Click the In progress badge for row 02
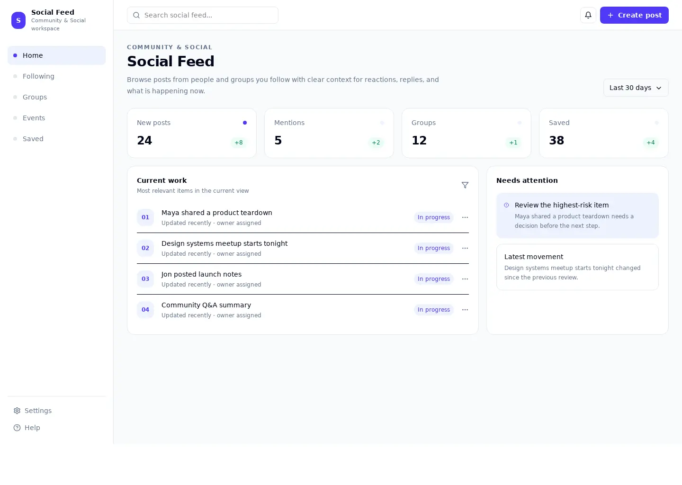Screen dimensions: 682x485 pyautogui.click(x=434, y=248)
